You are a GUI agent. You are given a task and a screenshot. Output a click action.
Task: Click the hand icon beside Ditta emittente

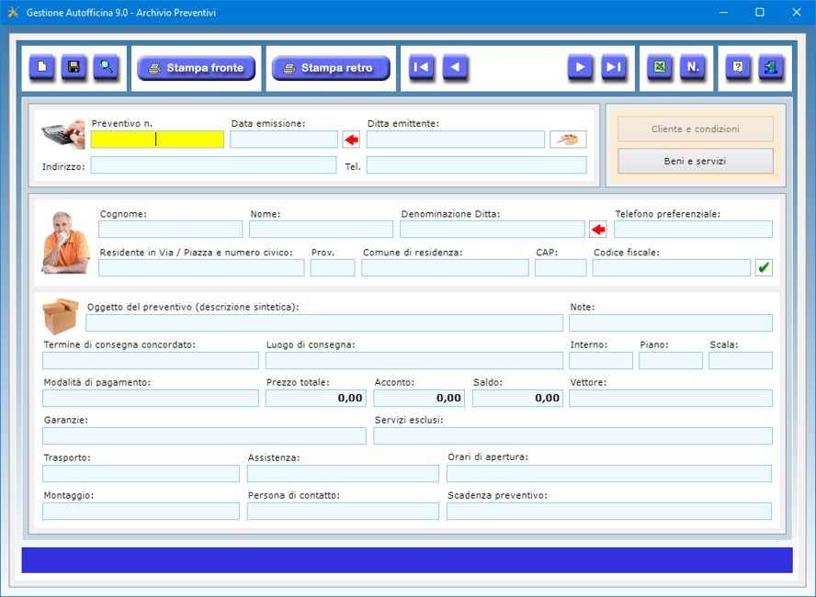click(568, 140)
